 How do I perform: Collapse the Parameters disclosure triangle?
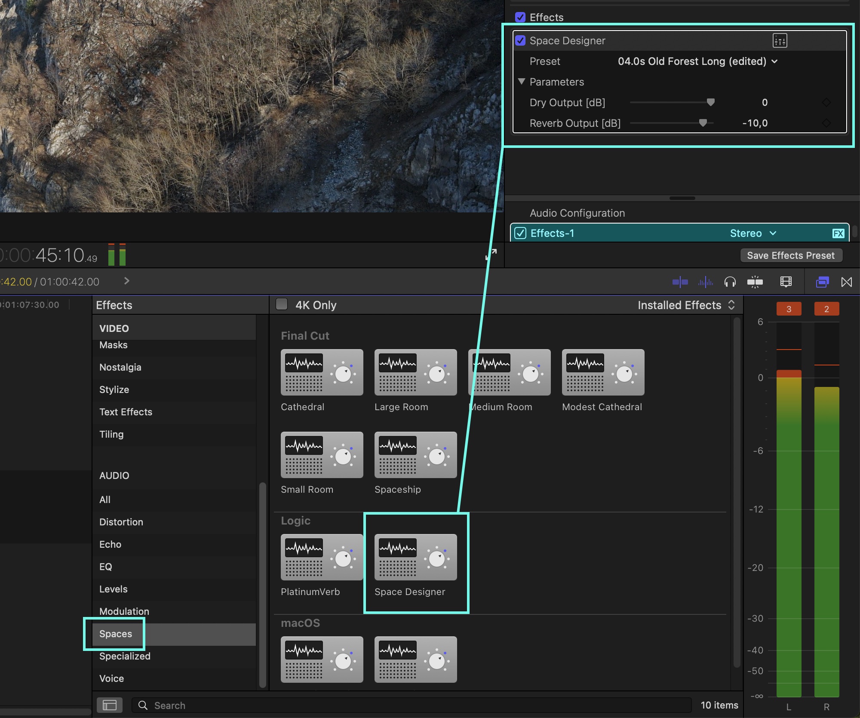click(x=522, y=82)
